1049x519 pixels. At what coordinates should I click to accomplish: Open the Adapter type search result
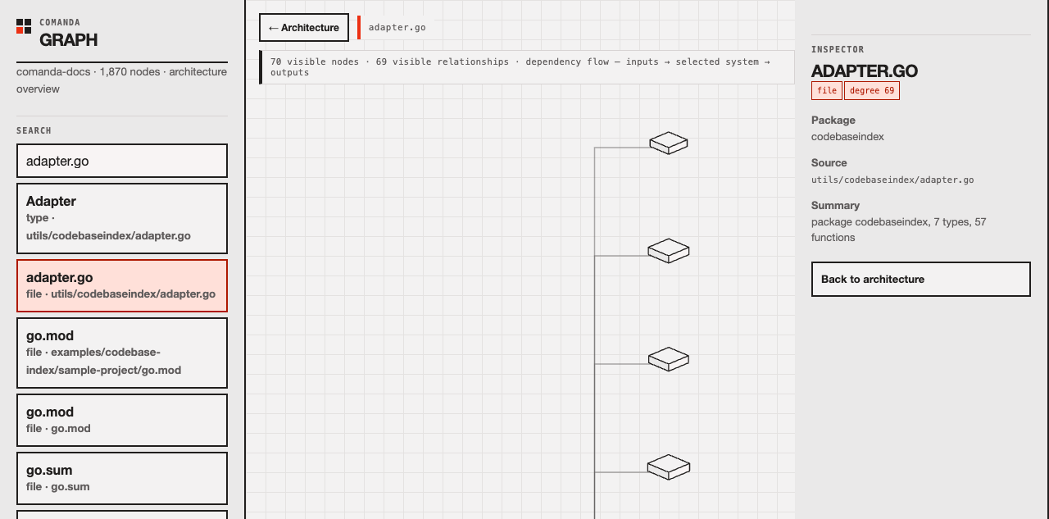(x=122, y=218)
